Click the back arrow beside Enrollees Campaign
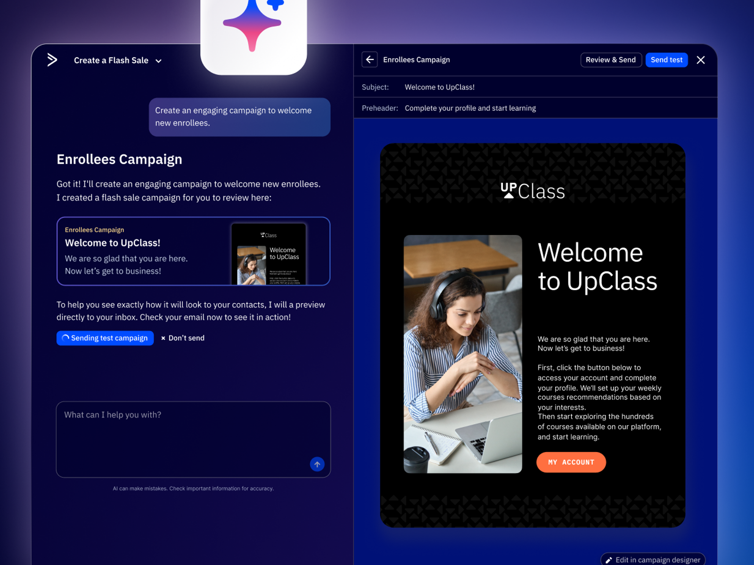Image resolution: width=754 pixels, height=565 pixels. click(x=369, y=60)
